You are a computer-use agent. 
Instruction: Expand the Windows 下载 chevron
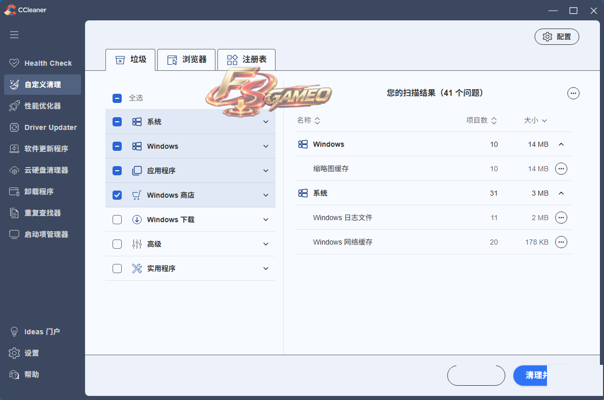tap(266, 220)
